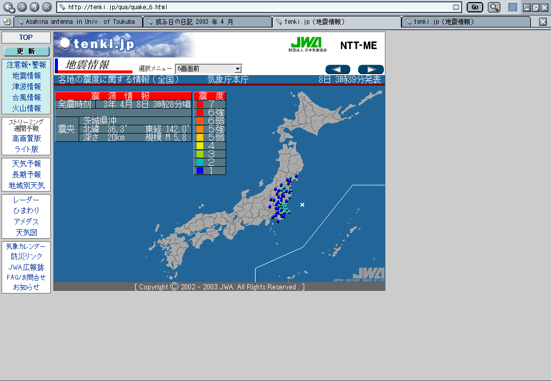Open 地震情報 in the sidebar
This screenshot has height=381, width=551.
26,76
